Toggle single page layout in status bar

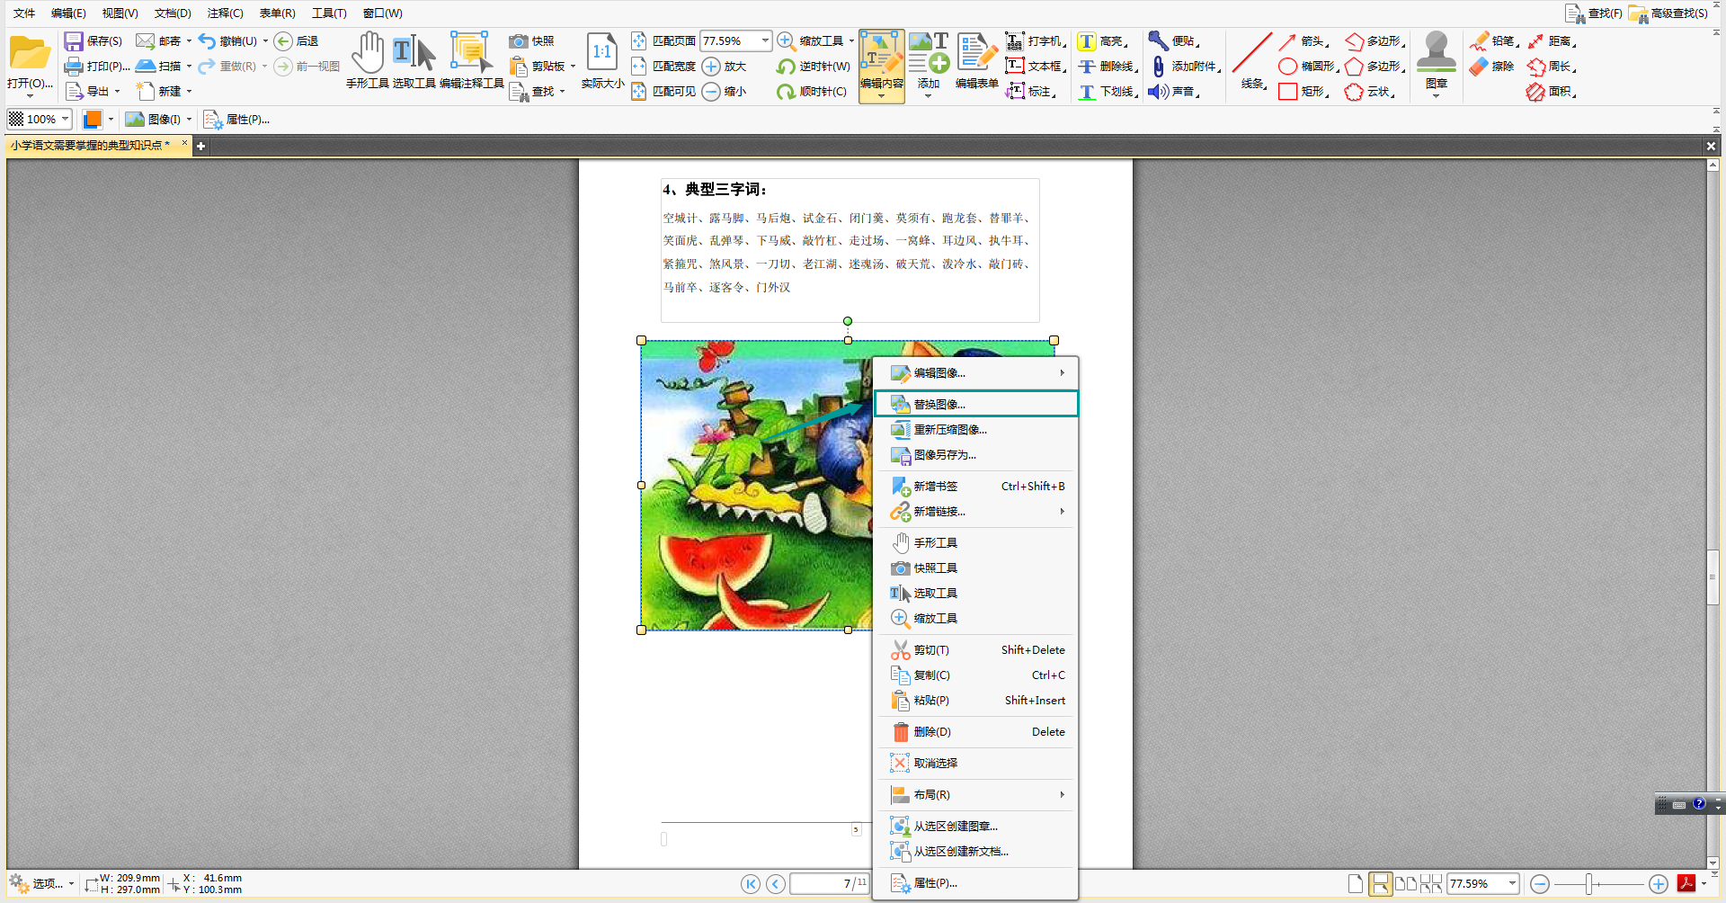1356,884
